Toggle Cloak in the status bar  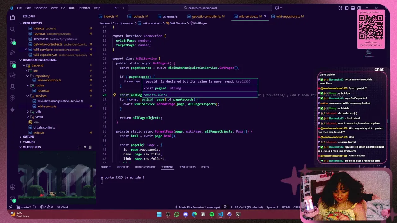pos(63,207)
